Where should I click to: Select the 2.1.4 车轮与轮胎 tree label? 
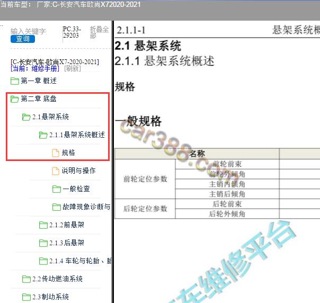[x=80, y=261]
